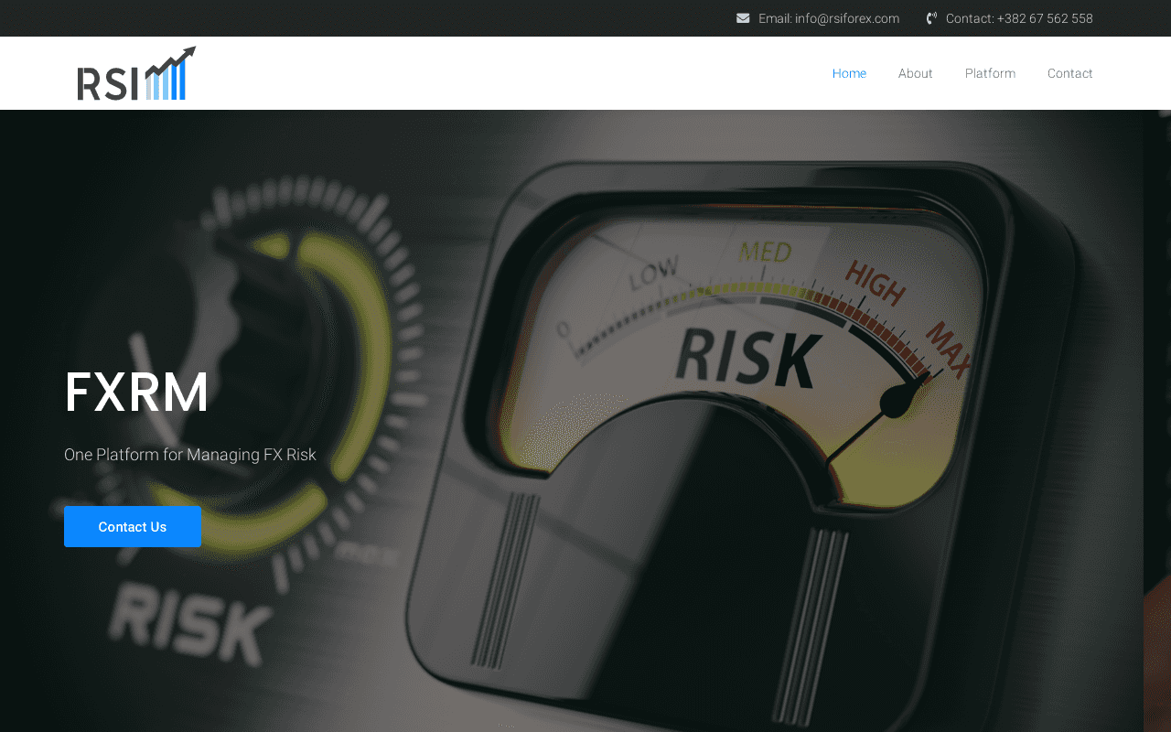Open the About page
Screen dimensions: 1171x732
coord(915,73)
